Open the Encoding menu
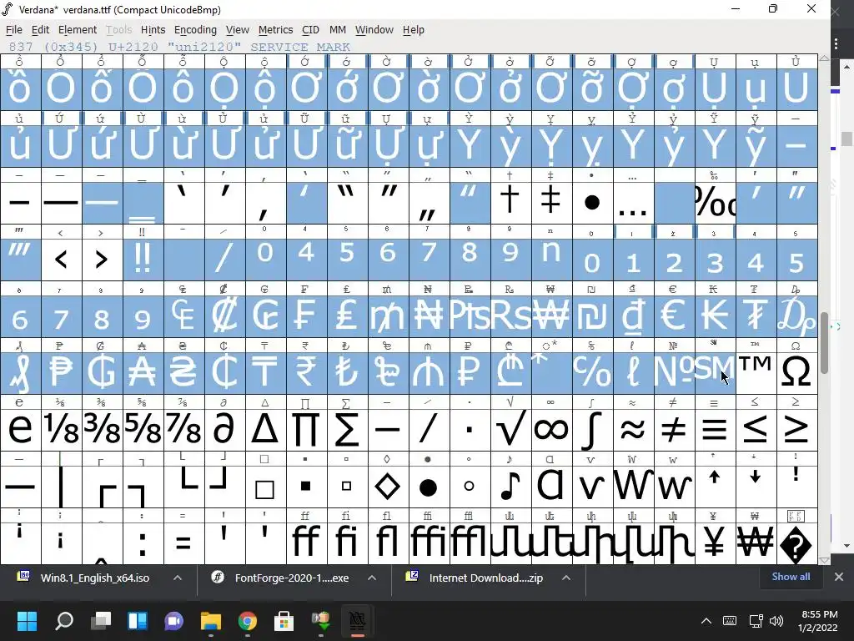 pyautogui.click(x=195, y=30)
